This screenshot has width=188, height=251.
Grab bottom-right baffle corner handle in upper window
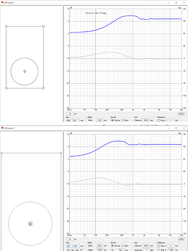(x=43, y=88)
